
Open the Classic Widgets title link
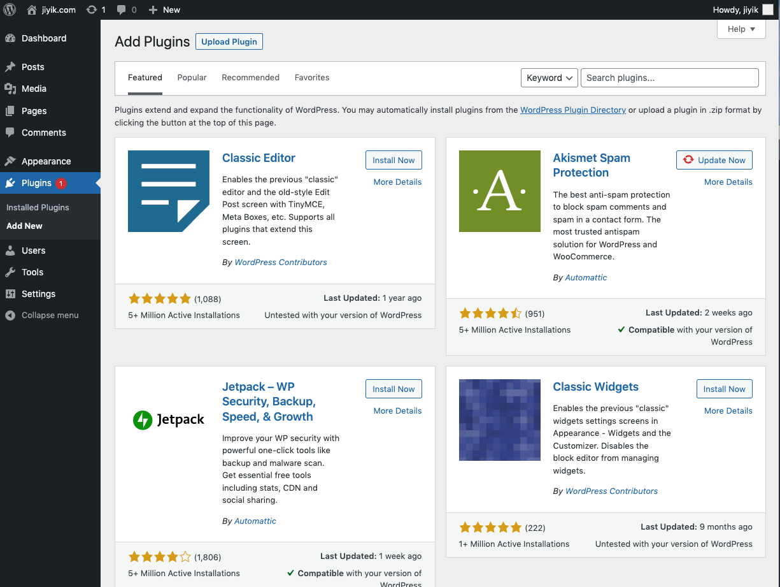pos(596,387)
